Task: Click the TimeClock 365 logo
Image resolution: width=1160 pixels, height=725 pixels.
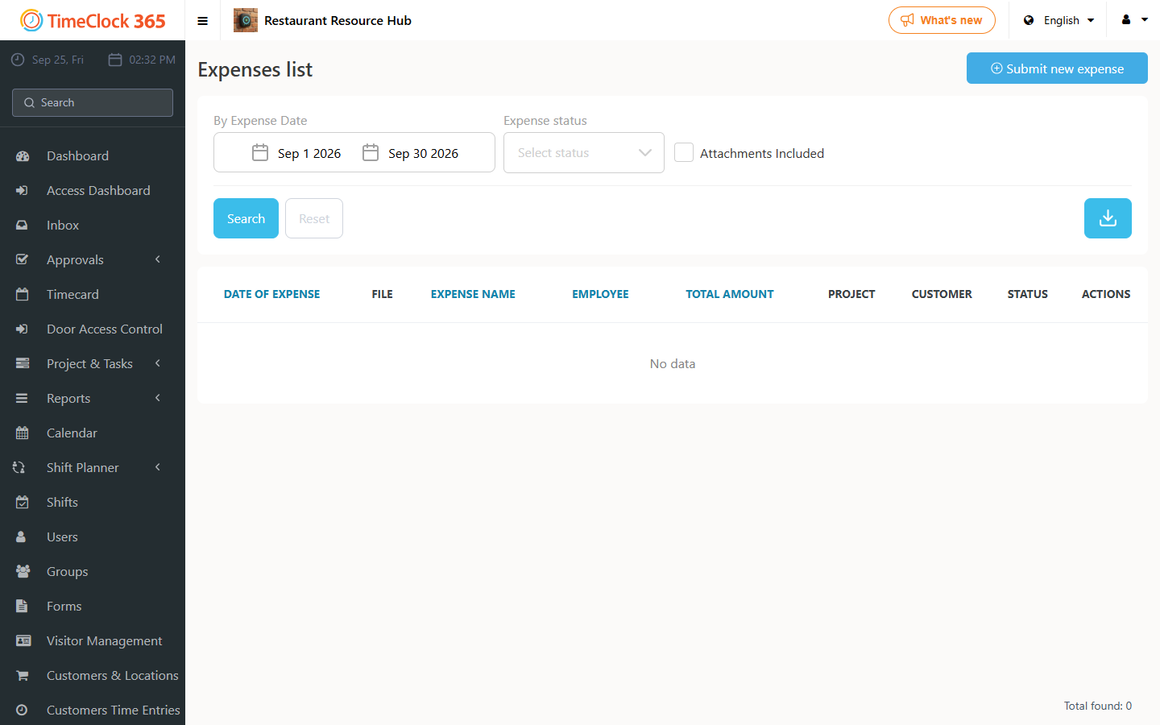Action: [x=93, y=21]
